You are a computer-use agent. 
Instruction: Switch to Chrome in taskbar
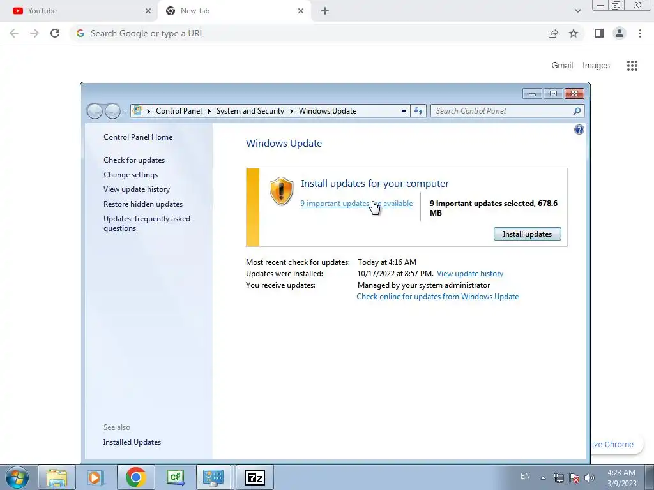click(135, 477)
